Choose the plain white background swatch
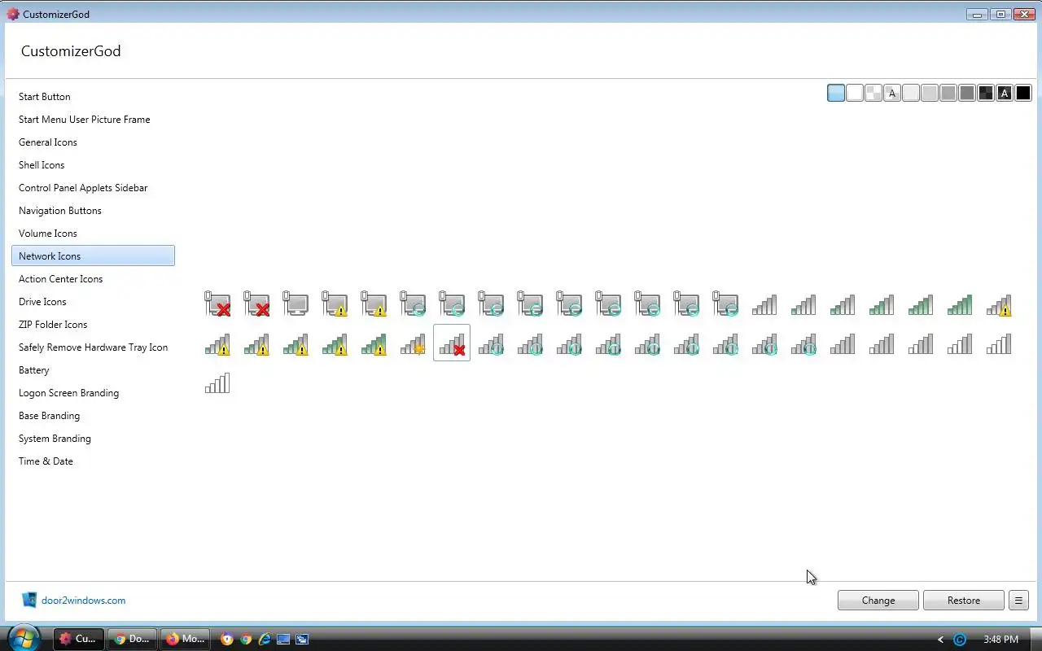The height and width of the screenshot is (651, 1042). point(855,93)
